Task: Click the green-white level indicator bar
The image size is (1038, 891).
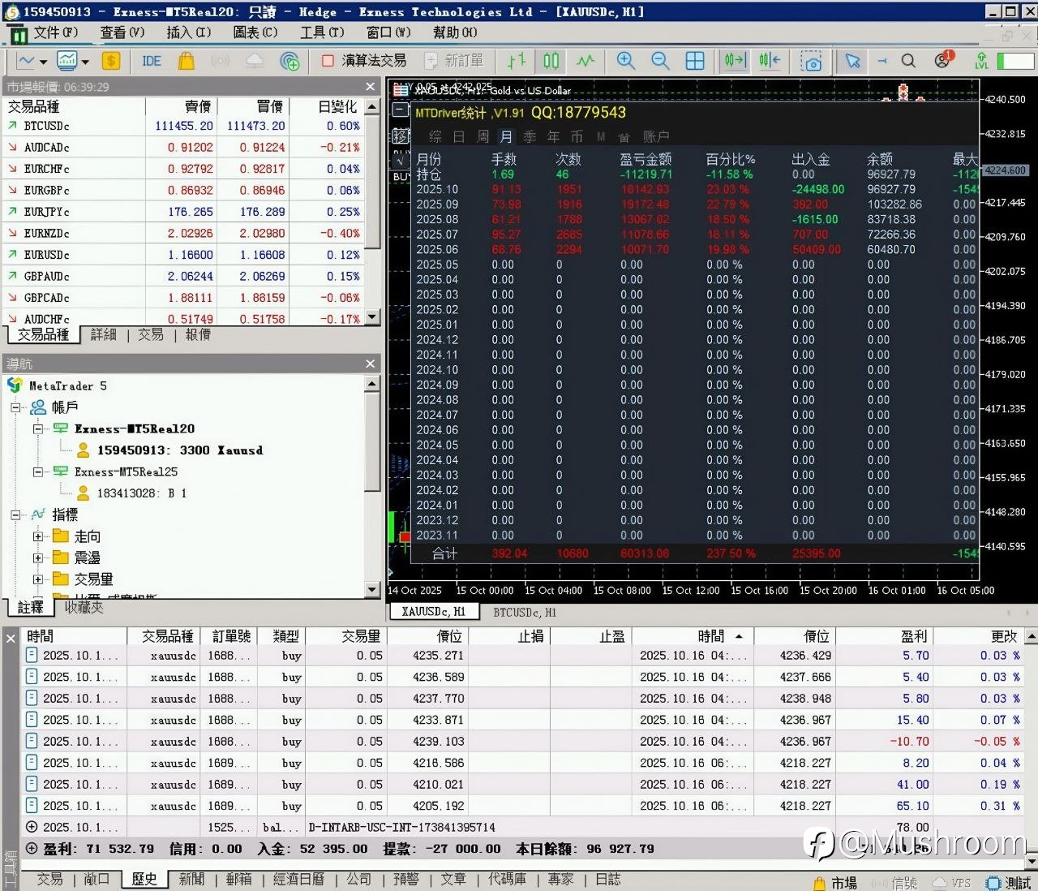Action: click(1015, 61)
